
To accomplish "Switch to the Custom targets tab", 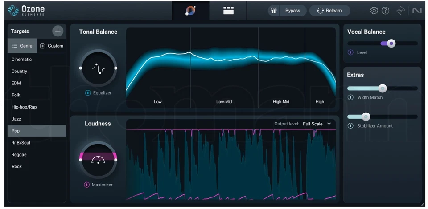I will point(52,46).
